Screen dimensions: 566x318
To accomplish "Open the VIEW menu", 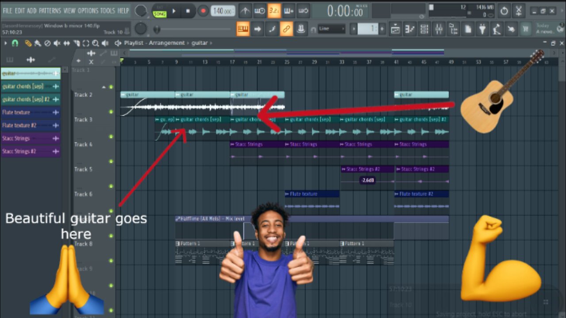I will point(70,10).
